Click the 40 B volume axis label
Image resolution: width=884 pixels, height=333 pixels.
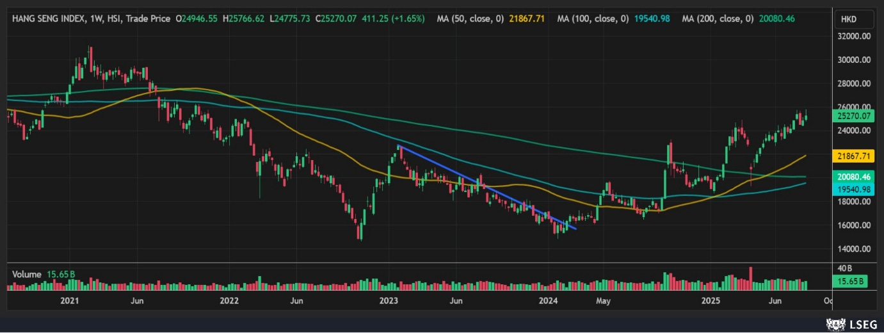(846, 268)
